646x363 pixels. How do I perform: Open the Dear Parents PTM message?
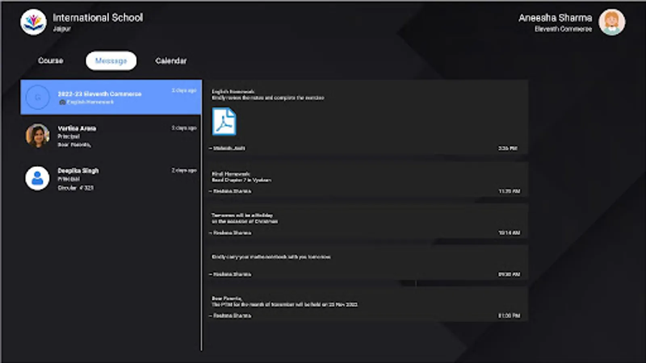367,305
